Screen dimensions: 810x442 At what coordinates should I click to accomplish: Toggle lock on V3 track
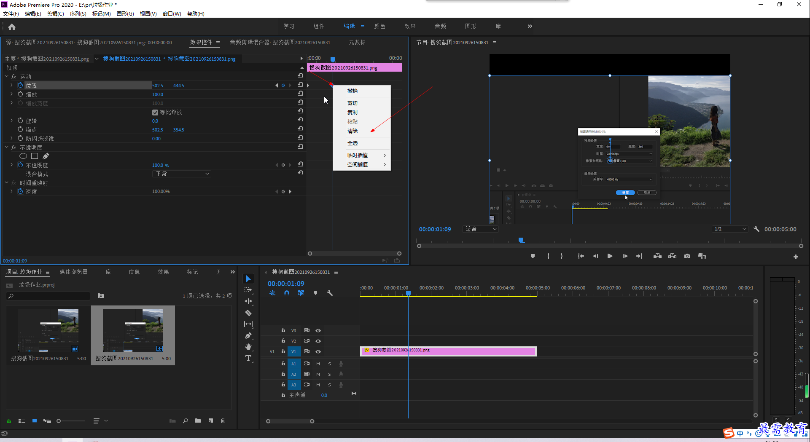(x=283, y=330)
